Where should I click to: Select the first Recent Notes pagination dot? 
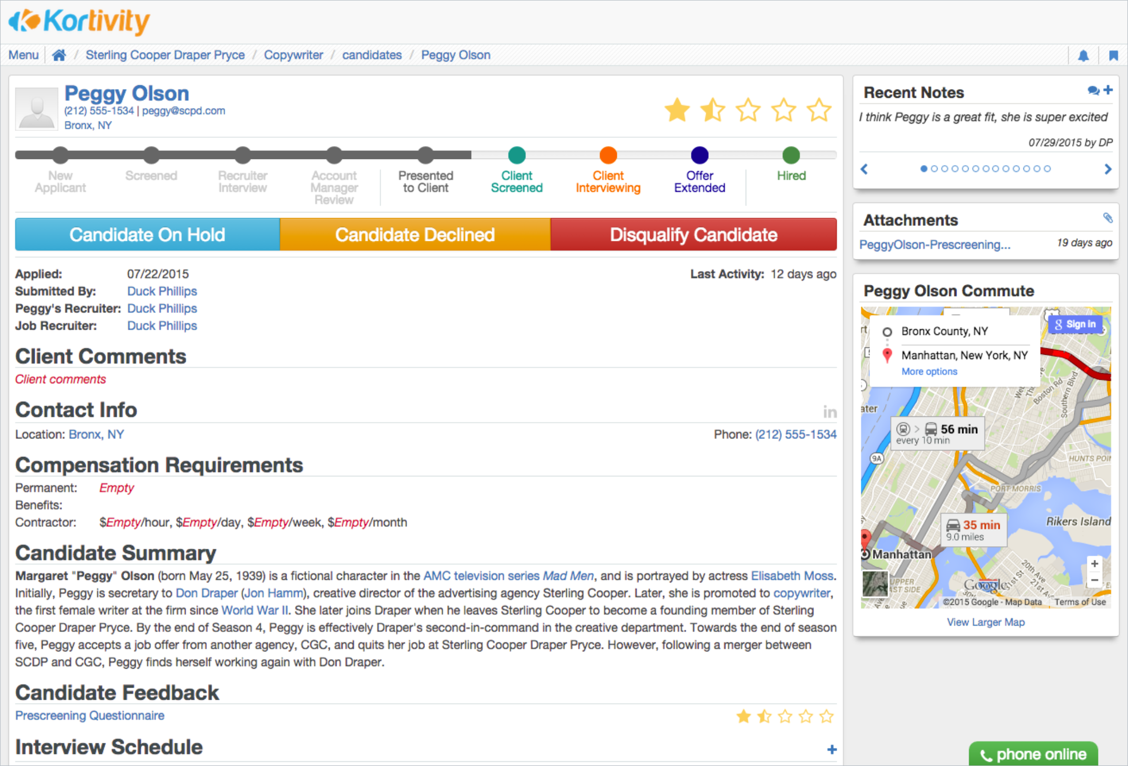tap(923, 169)
